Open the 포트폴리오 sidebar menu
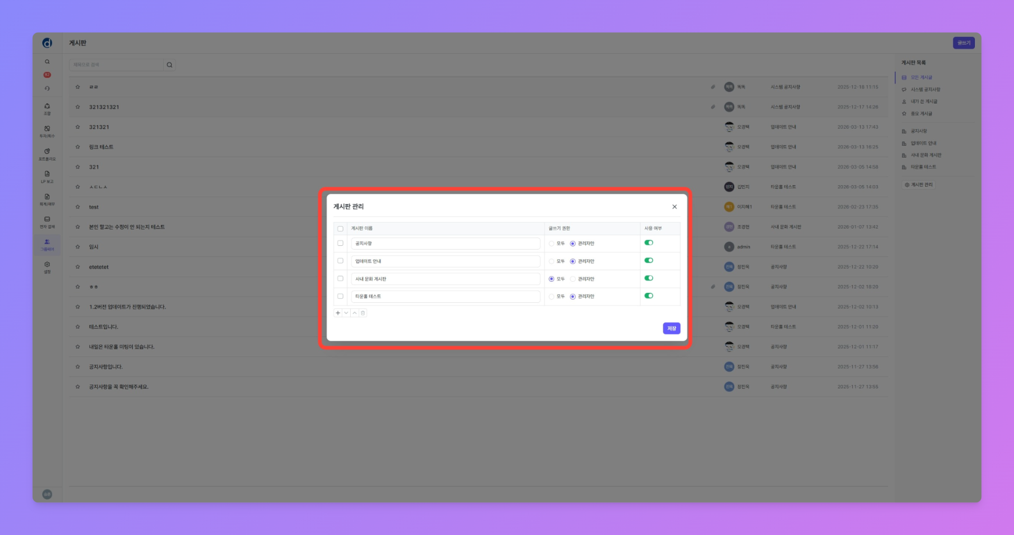The width and height of the screenshot is (1014, 535). pyautogui.click(x=47, y=154)
